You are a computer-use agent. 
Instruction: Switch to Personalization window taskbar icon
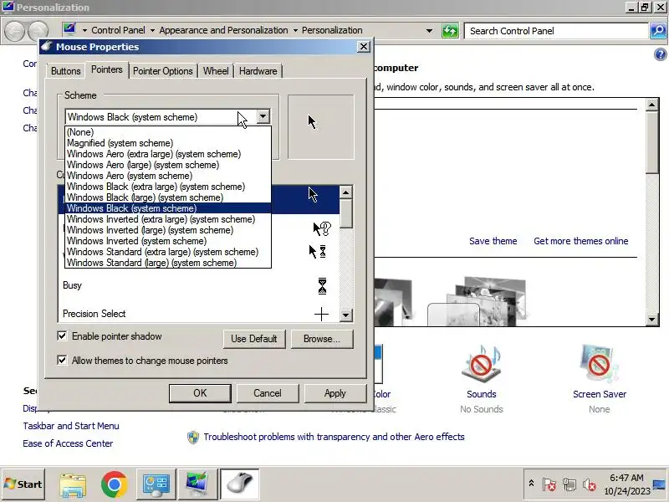tap(197, 484)
